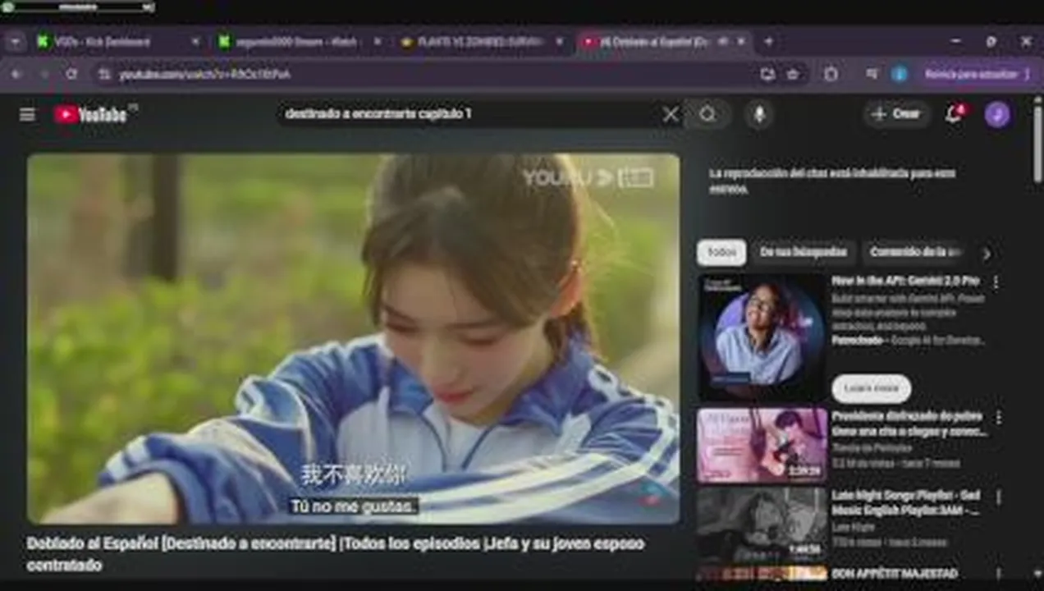Image resolution: width=1044 pixels, height=591 pixels.
Task: Switch to the Kick Stream watch tab
Action: (297, 42)
